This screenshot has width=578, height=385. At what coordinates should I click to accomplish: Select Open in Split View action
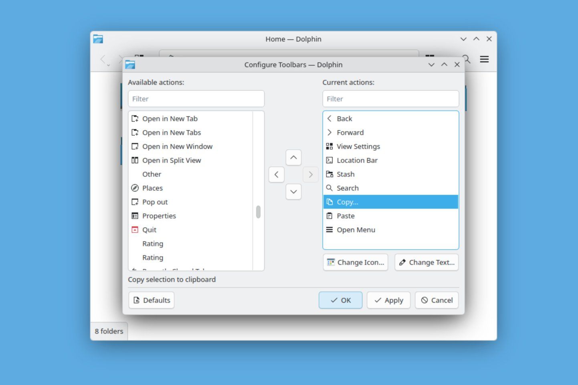(191, 160)
